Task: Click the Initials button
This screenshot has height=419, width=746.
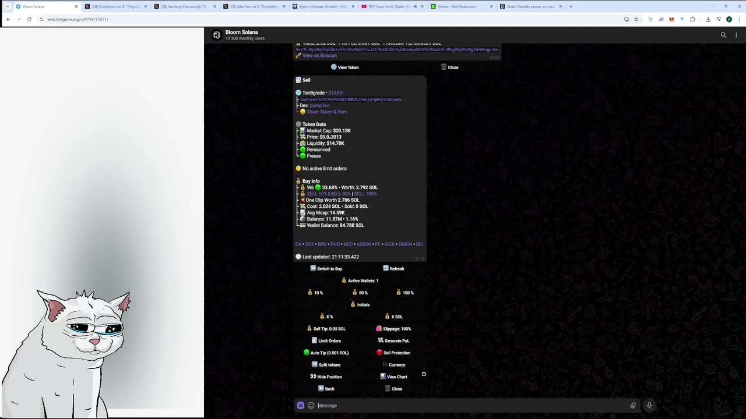Action: 360,305
